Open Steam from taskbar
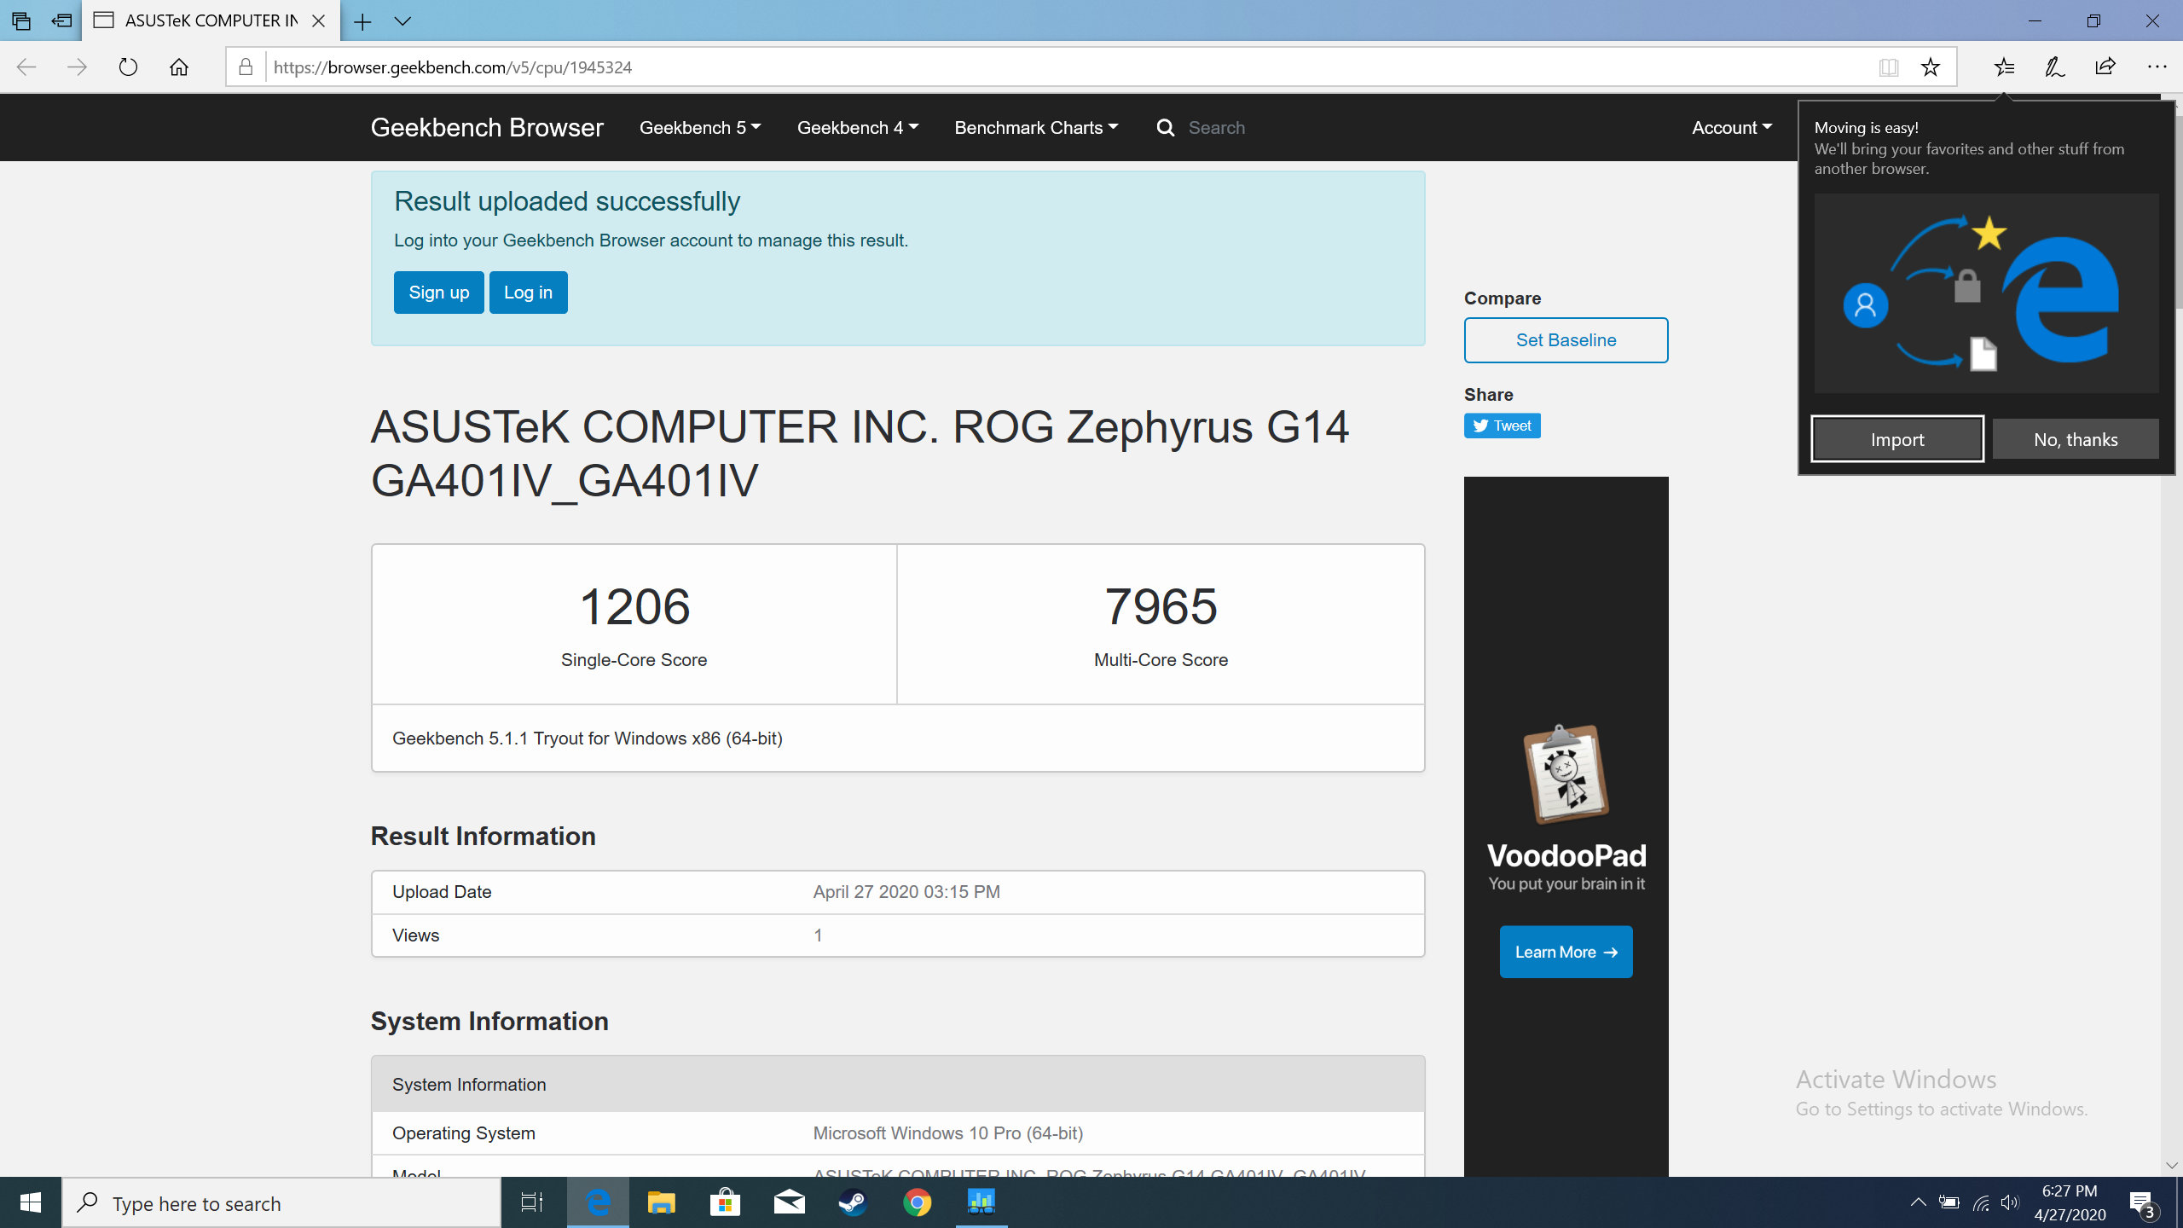This screenshot has width=2183, height=1228. (853, 1203)
